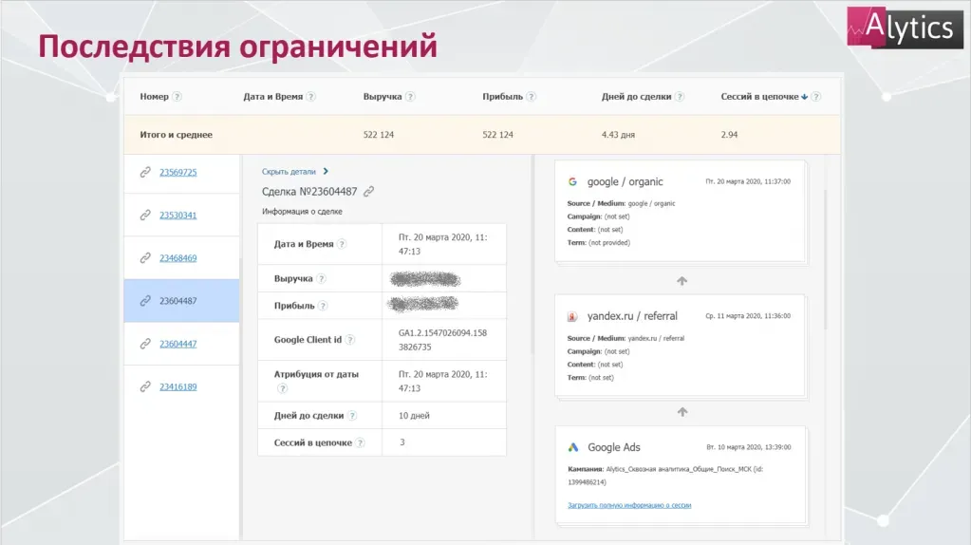Click the 10 дней value
The image size is (971, 545).
point(414,416)
